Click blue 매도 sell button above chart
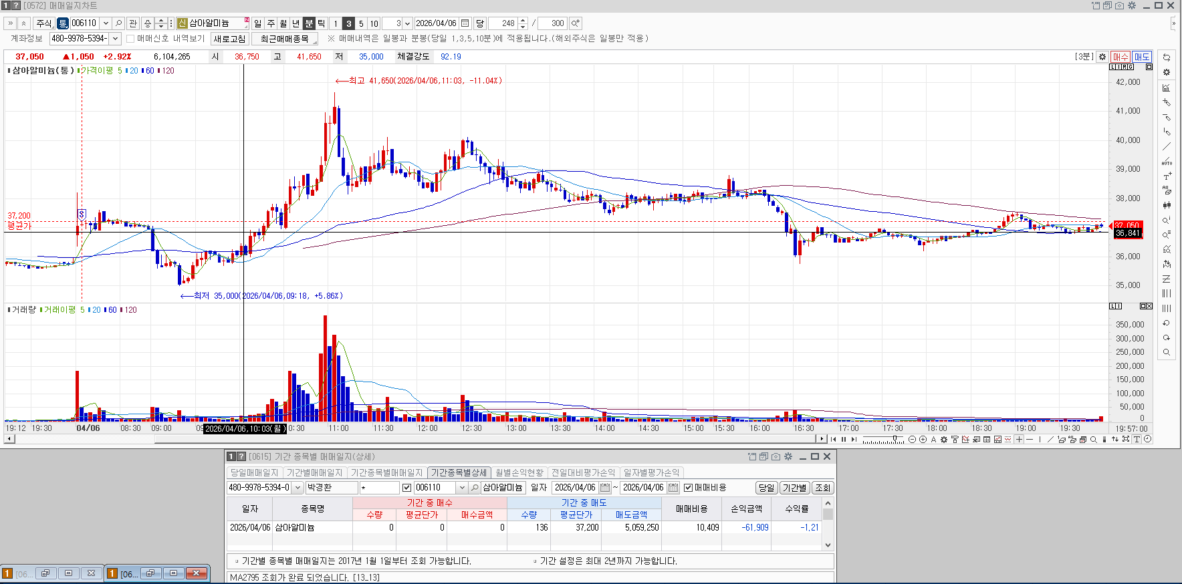This screenshot has width=1182, height=584. 1141,57
